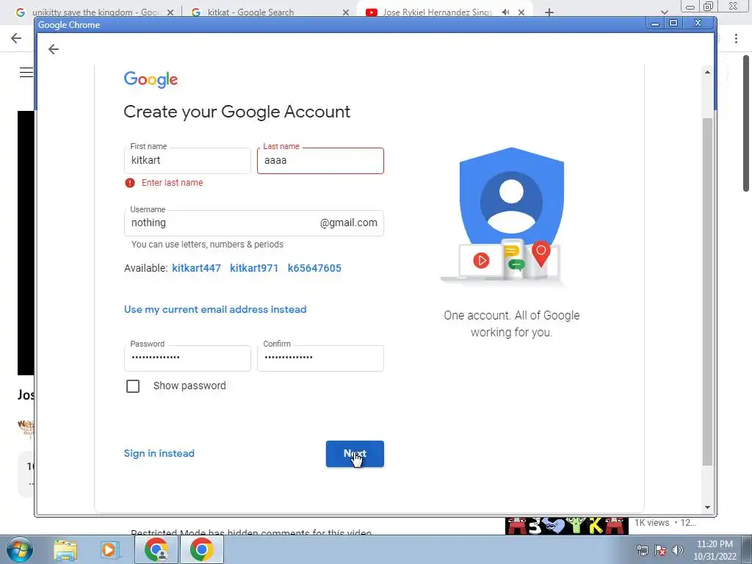Click Create your Google Account heading
This screenshot has width=752, height=564.
[x=237, y=112]
